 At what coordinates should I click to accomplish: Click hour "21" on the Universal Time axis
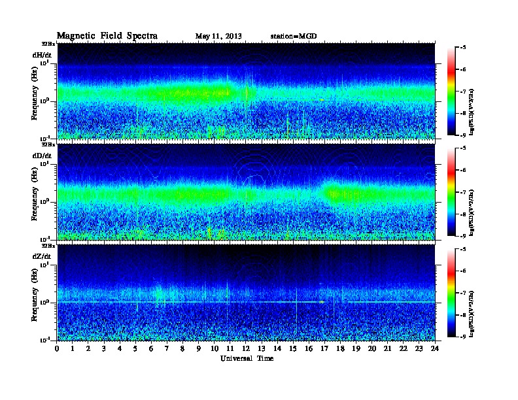387,348
